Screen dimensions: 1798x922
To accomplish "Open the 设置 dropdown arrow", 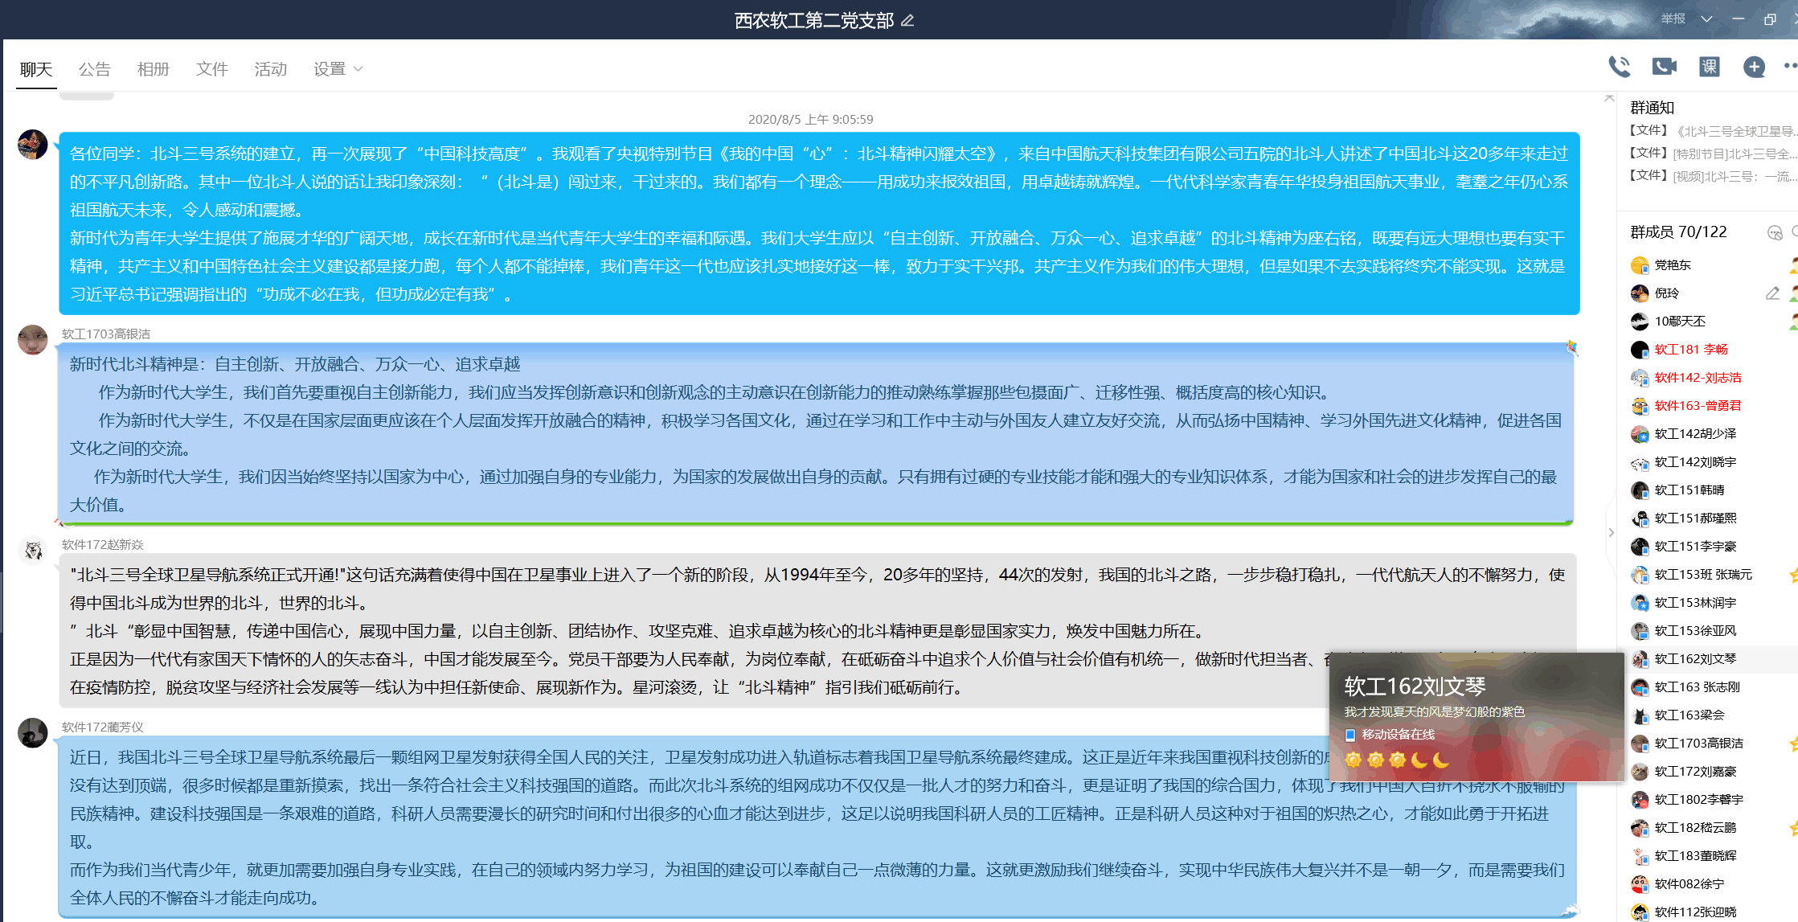I will point(358,69).
